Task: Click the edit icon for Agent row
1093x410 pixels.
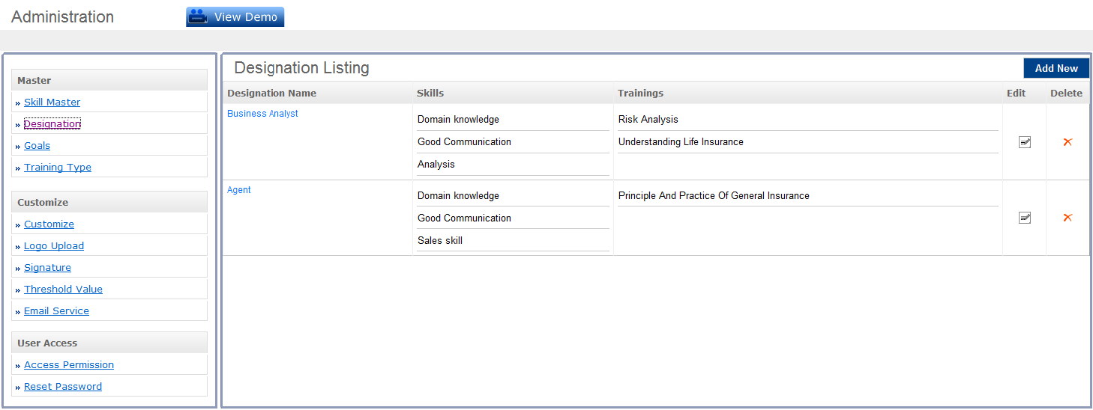Action: (x=1024, y=218)
